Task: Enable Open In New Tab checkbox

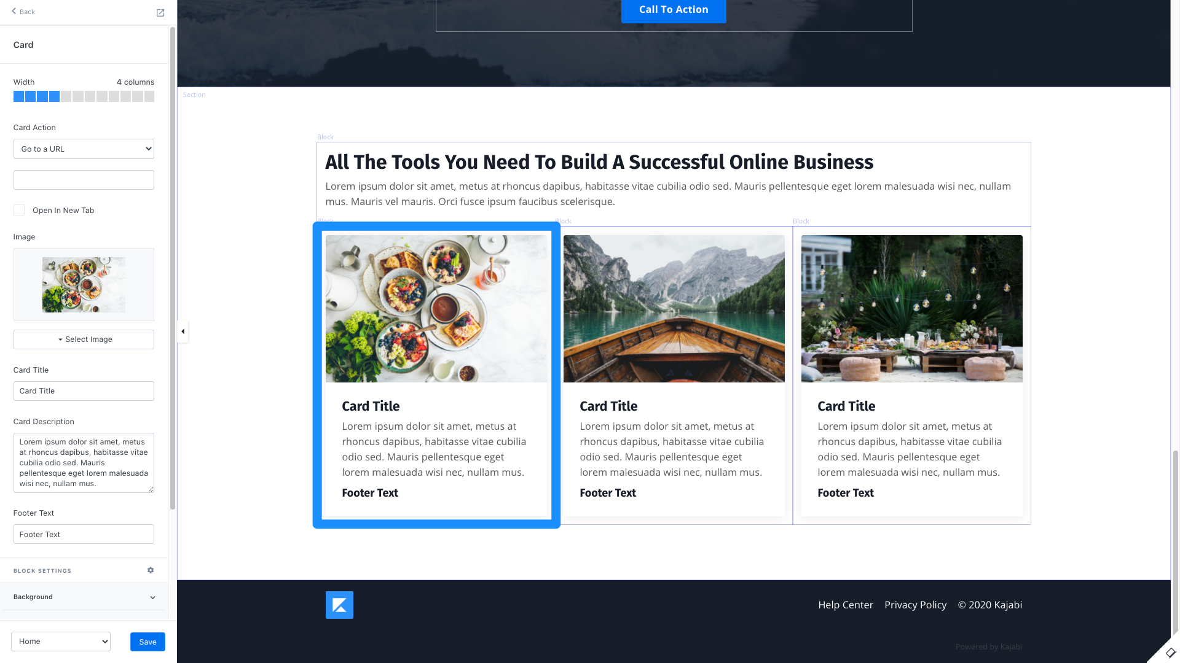Action: (19, 211)
